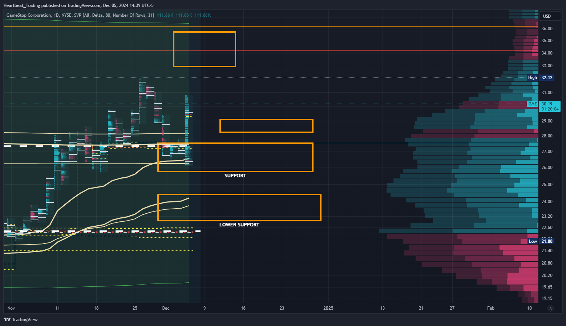Image resolution: width=566 pixels, height=326 pixels.
Task: Click the 31.00 price axis label
Action: 547,93
